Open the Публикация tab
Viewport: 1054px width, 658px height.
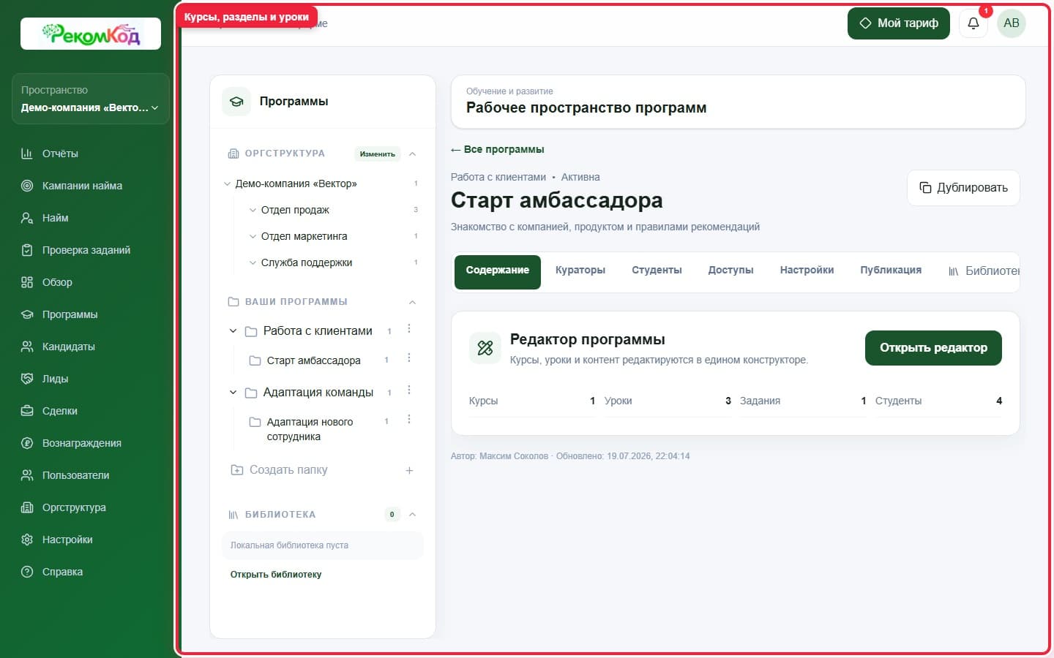point(891,271)
